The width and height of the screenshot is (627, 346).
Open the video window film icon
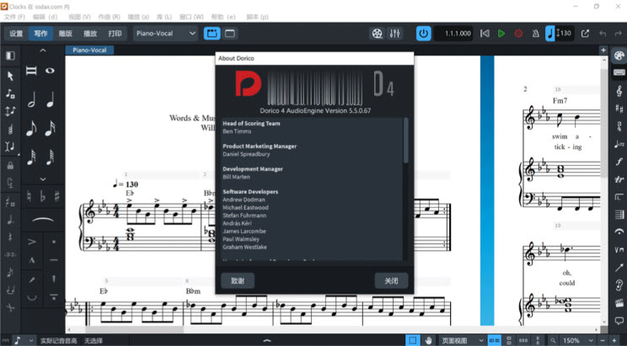377,34
